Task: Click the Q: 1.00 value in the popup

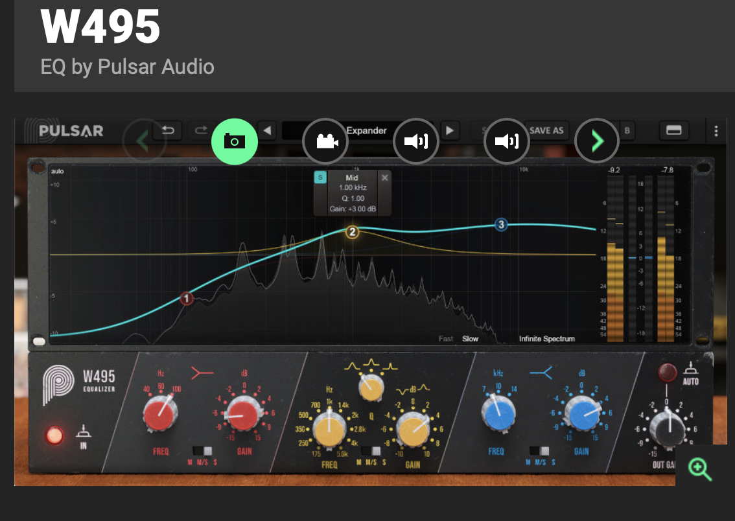Action: coord(353,198)
